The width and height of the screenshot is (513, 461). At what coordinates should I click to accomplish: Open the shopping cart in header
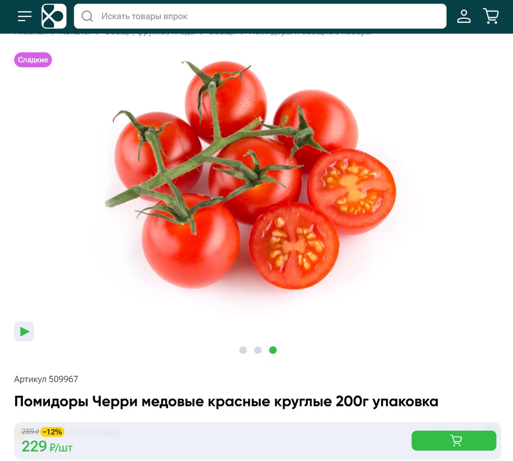coord(491,16)
